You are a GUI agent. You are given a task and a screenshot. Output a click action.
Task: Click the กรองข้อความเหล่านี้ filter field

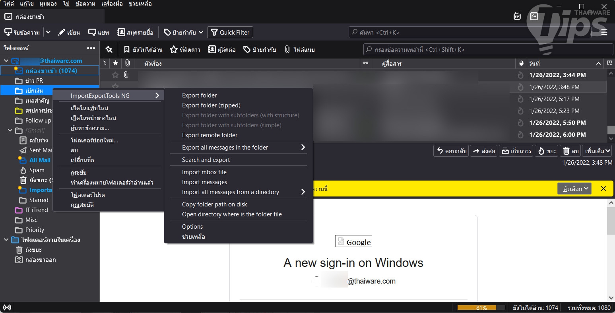[x=488, y=49]
